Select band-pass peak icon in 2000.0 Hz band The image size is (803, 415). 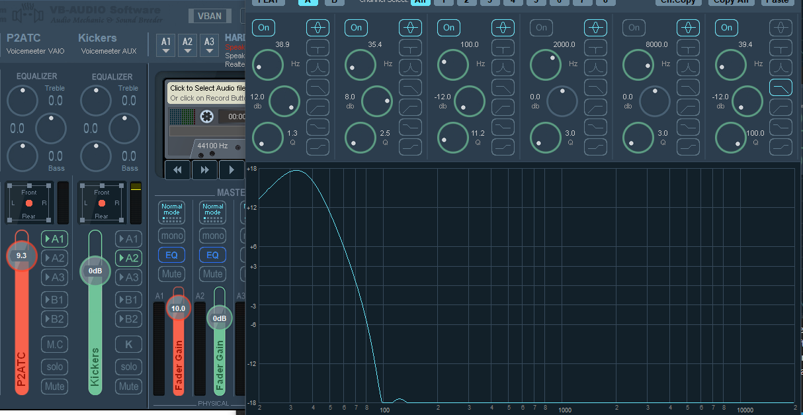pos(595,68)
